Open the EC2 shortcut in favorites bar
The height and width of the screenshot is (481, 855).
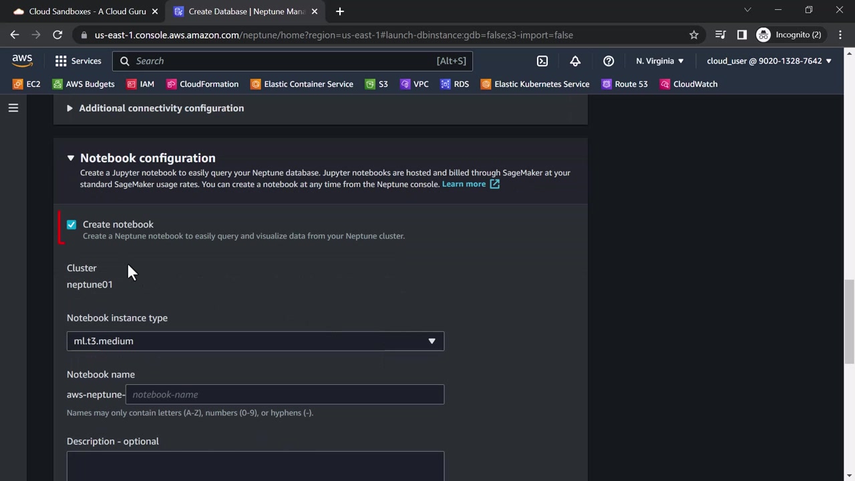pyautogui.click(x=27, y=84)
